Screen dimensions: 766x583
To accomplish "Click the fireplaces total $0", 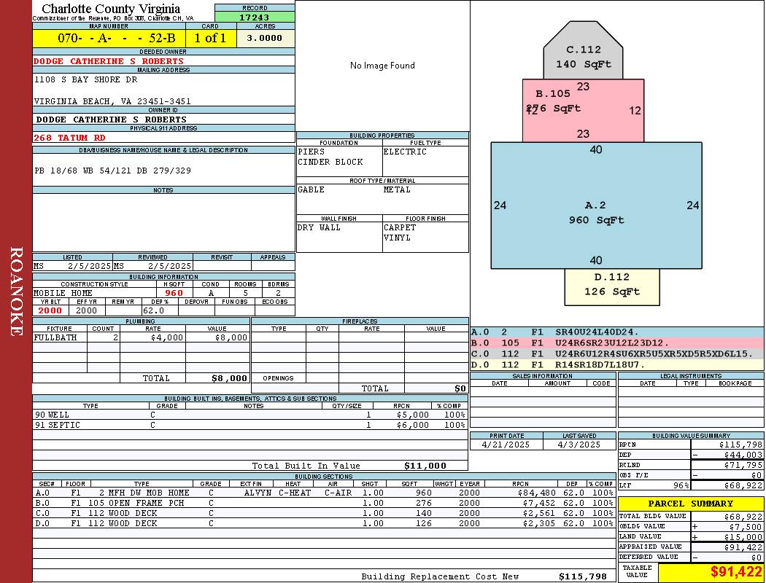I will pos(460,388).
